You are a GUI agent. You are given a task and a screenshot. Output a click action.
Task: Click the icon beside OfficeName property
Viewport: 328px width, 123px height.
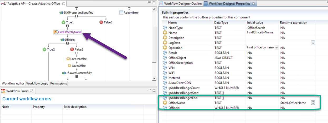pos(165,103)
